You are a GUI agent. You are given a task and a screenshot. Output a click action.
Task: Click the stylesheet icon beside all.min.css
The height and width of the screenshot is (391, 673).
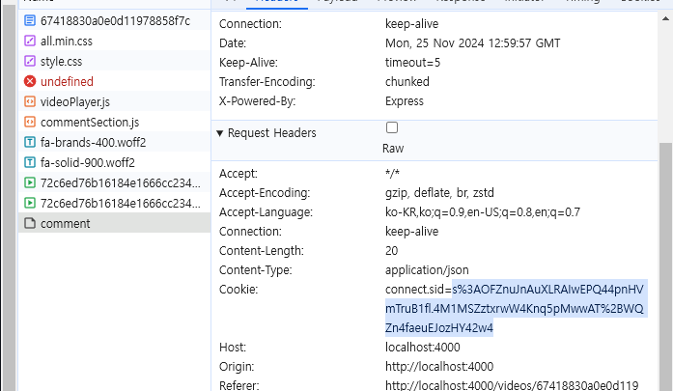tap(30, 41)
